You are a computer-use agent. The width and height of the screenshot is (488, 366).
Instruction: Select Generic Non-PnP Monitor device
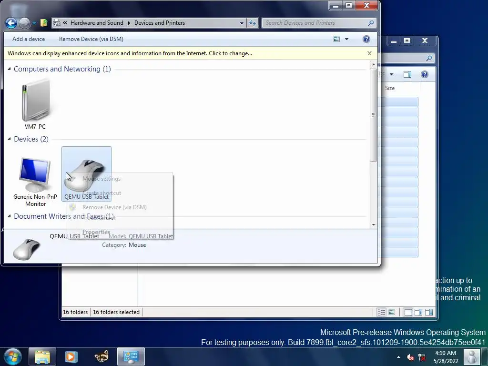click(x=35, y=182)
